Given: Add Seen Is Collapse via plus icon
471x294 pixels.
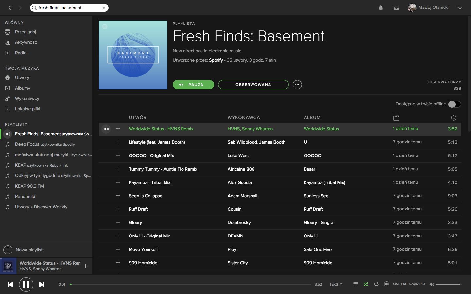Looking at the screenshot, I should (x=118, y=196).
